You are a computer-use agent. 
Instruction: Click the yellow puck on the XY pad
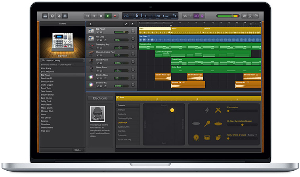pos(172,110)
